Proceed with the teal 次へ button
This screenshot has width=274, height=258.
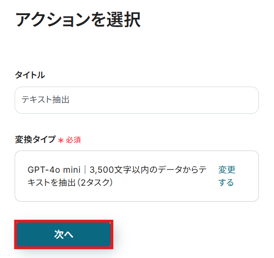coord(64,234)
